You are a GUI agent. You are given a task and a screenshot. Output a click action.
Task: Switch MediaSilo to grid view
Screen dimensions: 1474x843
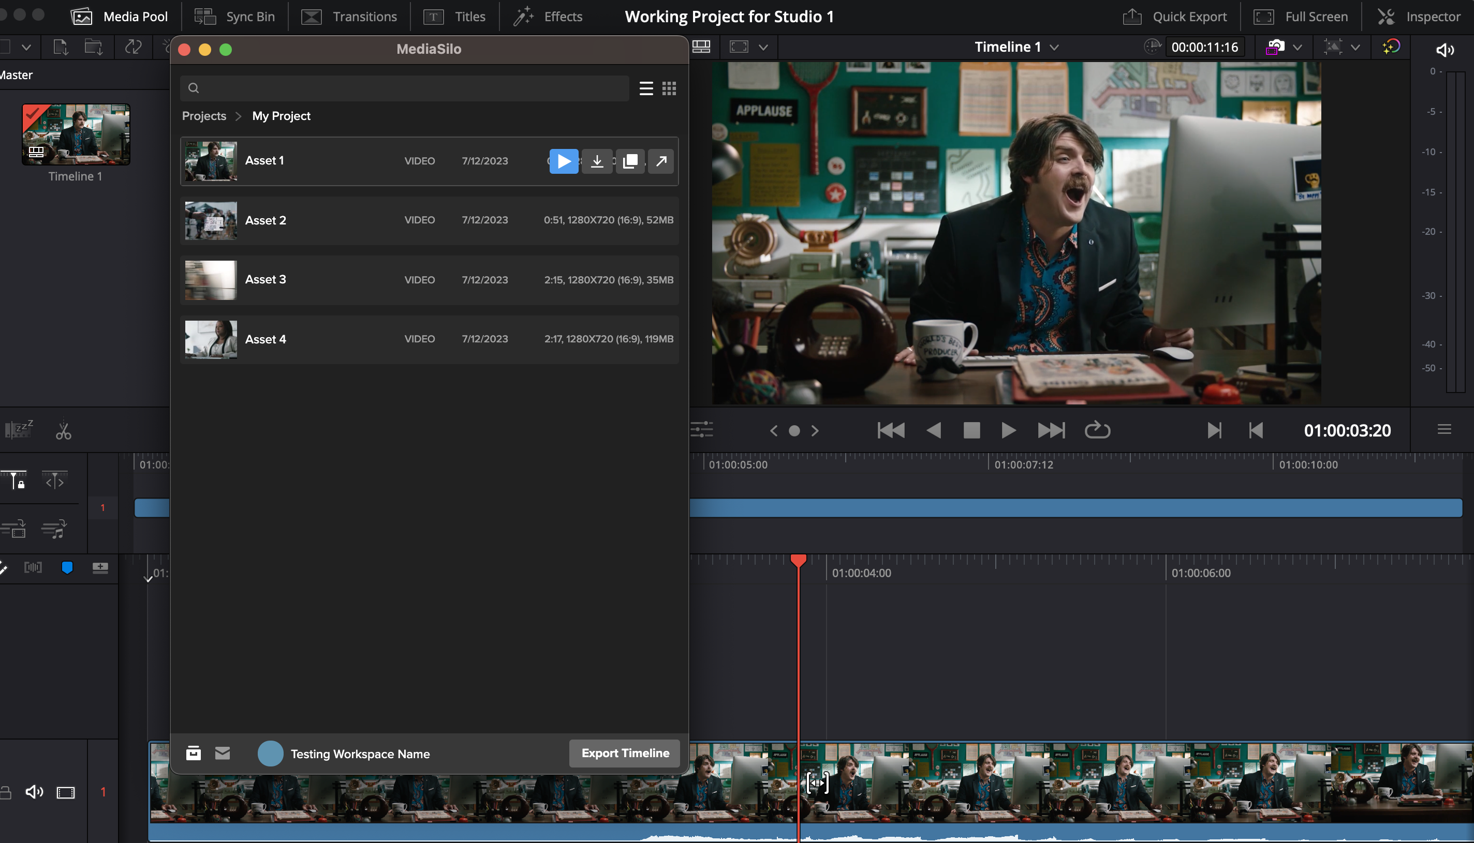[669, 88]
